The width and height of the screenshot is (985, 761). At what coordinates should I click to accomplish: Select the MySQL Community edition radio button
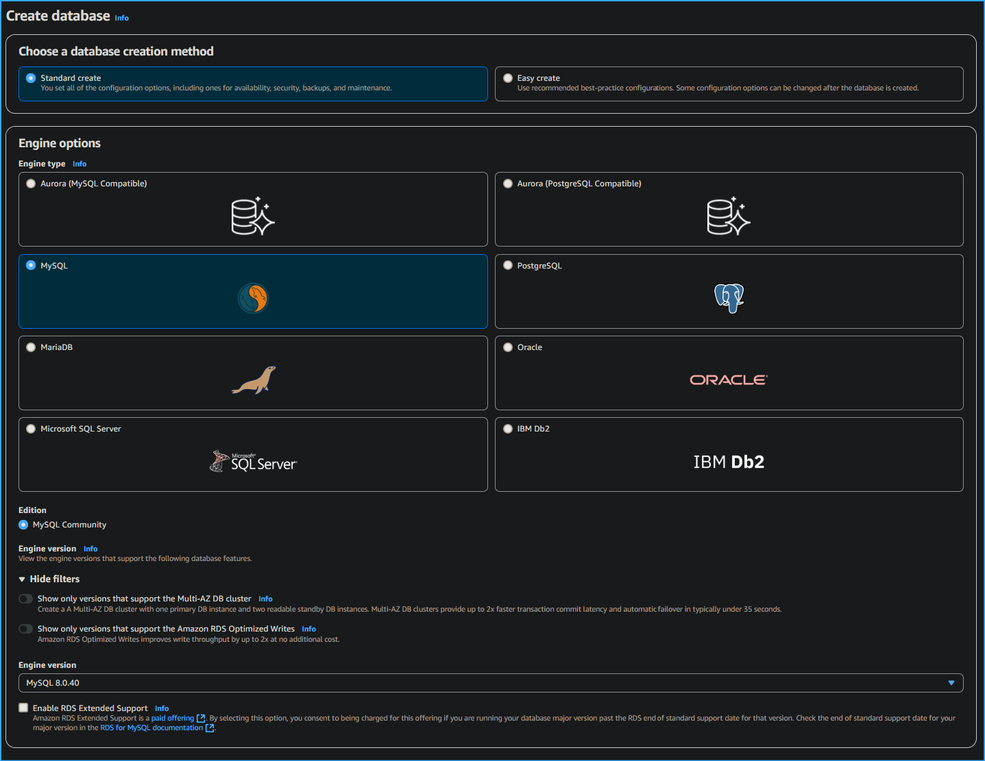tap(23, 524)
